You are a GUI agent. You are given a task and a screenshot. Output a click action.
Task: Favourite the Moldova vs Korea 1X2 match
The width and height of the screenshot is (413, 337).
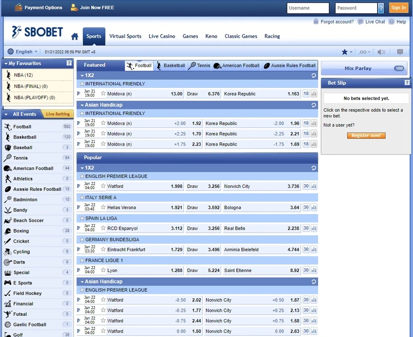[x=103, y=94]
